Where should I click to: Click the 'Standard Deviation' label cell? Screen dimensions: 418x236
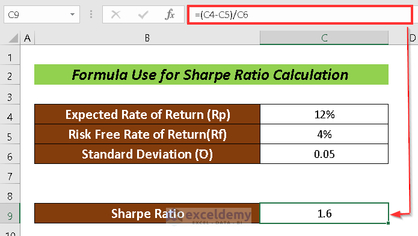pos(147,154)
